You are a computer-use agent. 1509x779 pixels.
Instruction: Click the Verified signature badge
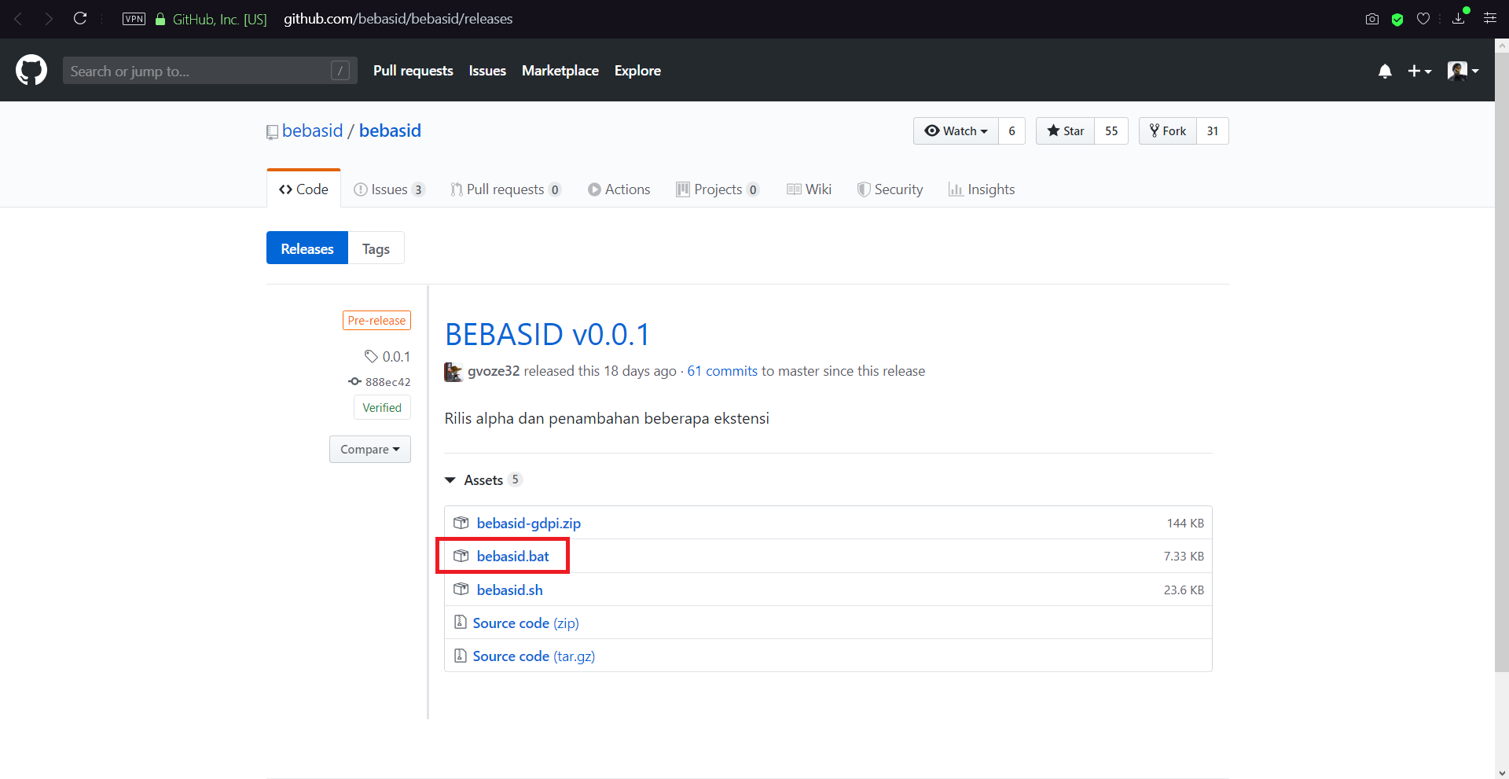pyautogui.click(x=382, y=408)
